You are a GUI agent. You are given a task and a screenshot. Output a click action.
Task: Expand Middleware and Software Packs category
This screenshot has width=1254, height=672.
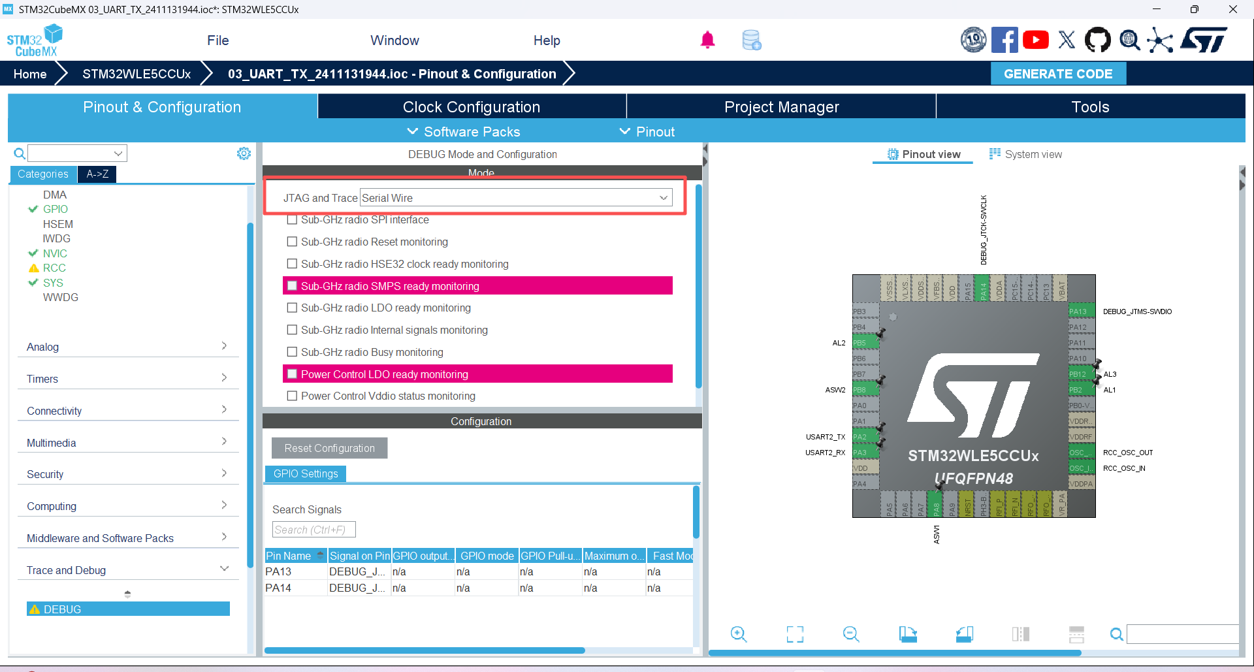128,538
